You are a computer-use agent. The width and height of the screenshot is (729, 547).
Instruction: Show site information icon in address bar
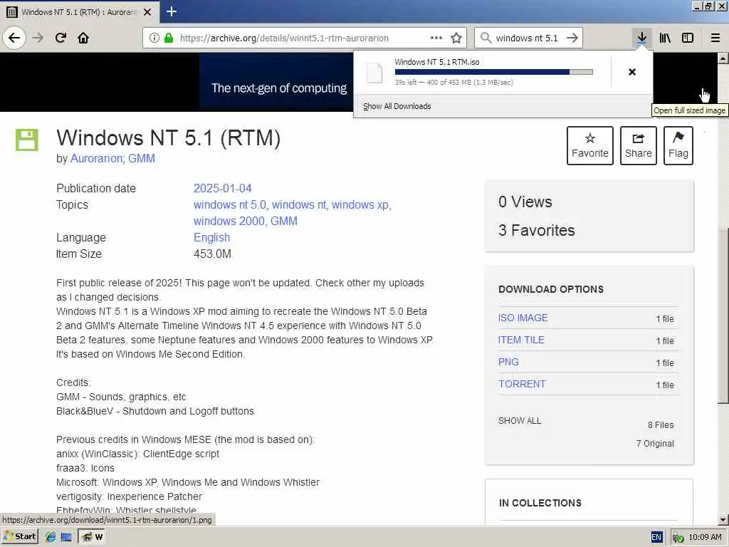pos(154,38)
